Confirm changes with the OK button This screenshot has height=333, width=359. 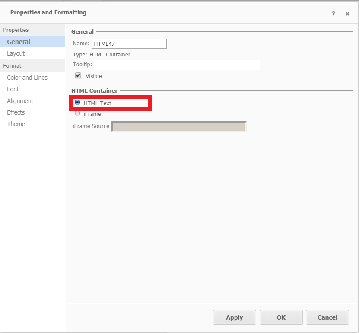pos(281,317)
